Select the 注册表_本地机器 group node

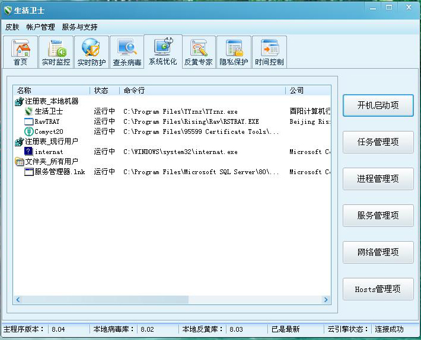(51, 101)
